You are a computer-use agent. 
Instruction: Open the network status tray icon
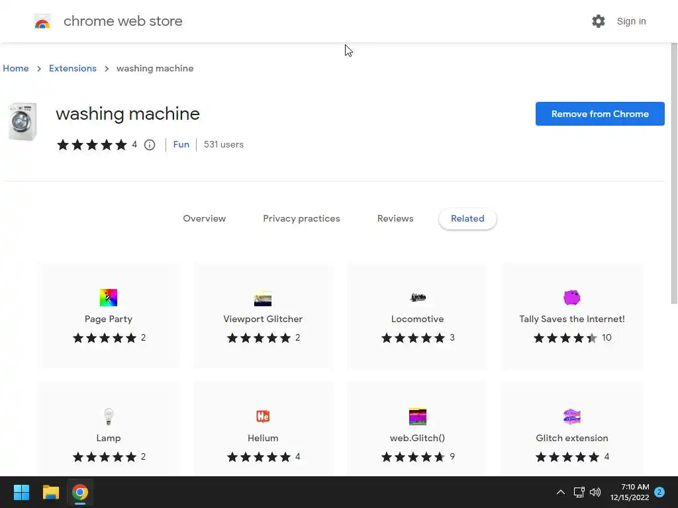point(579,492)
